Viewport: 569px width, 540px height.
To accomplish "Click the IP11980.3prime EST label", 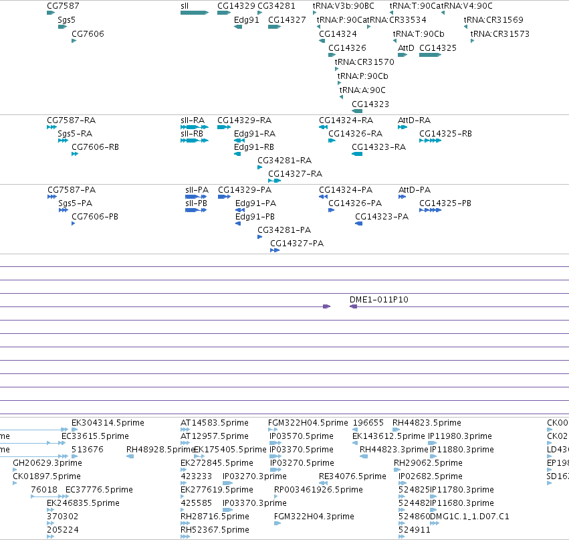I will click(460, 436).
